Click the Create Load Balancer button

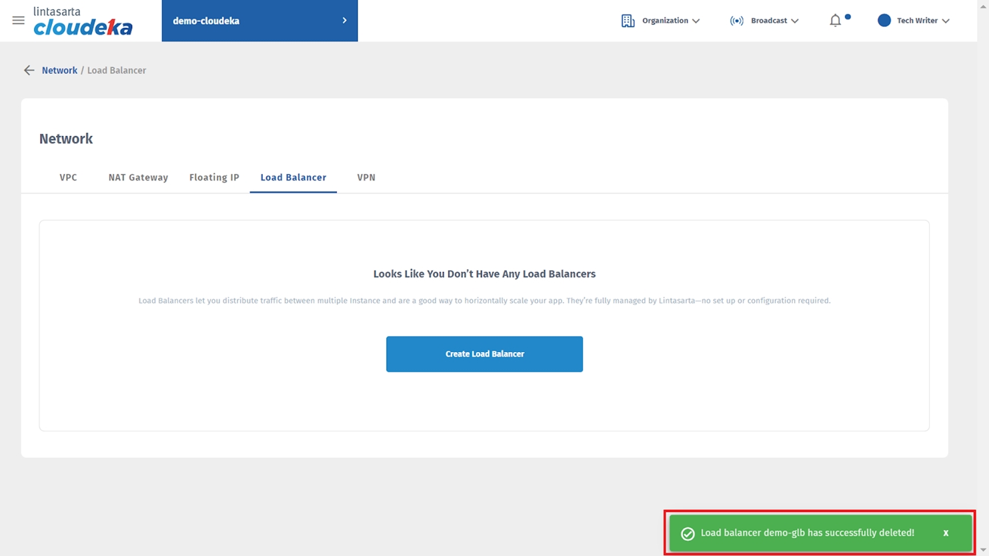click(484, 354)
